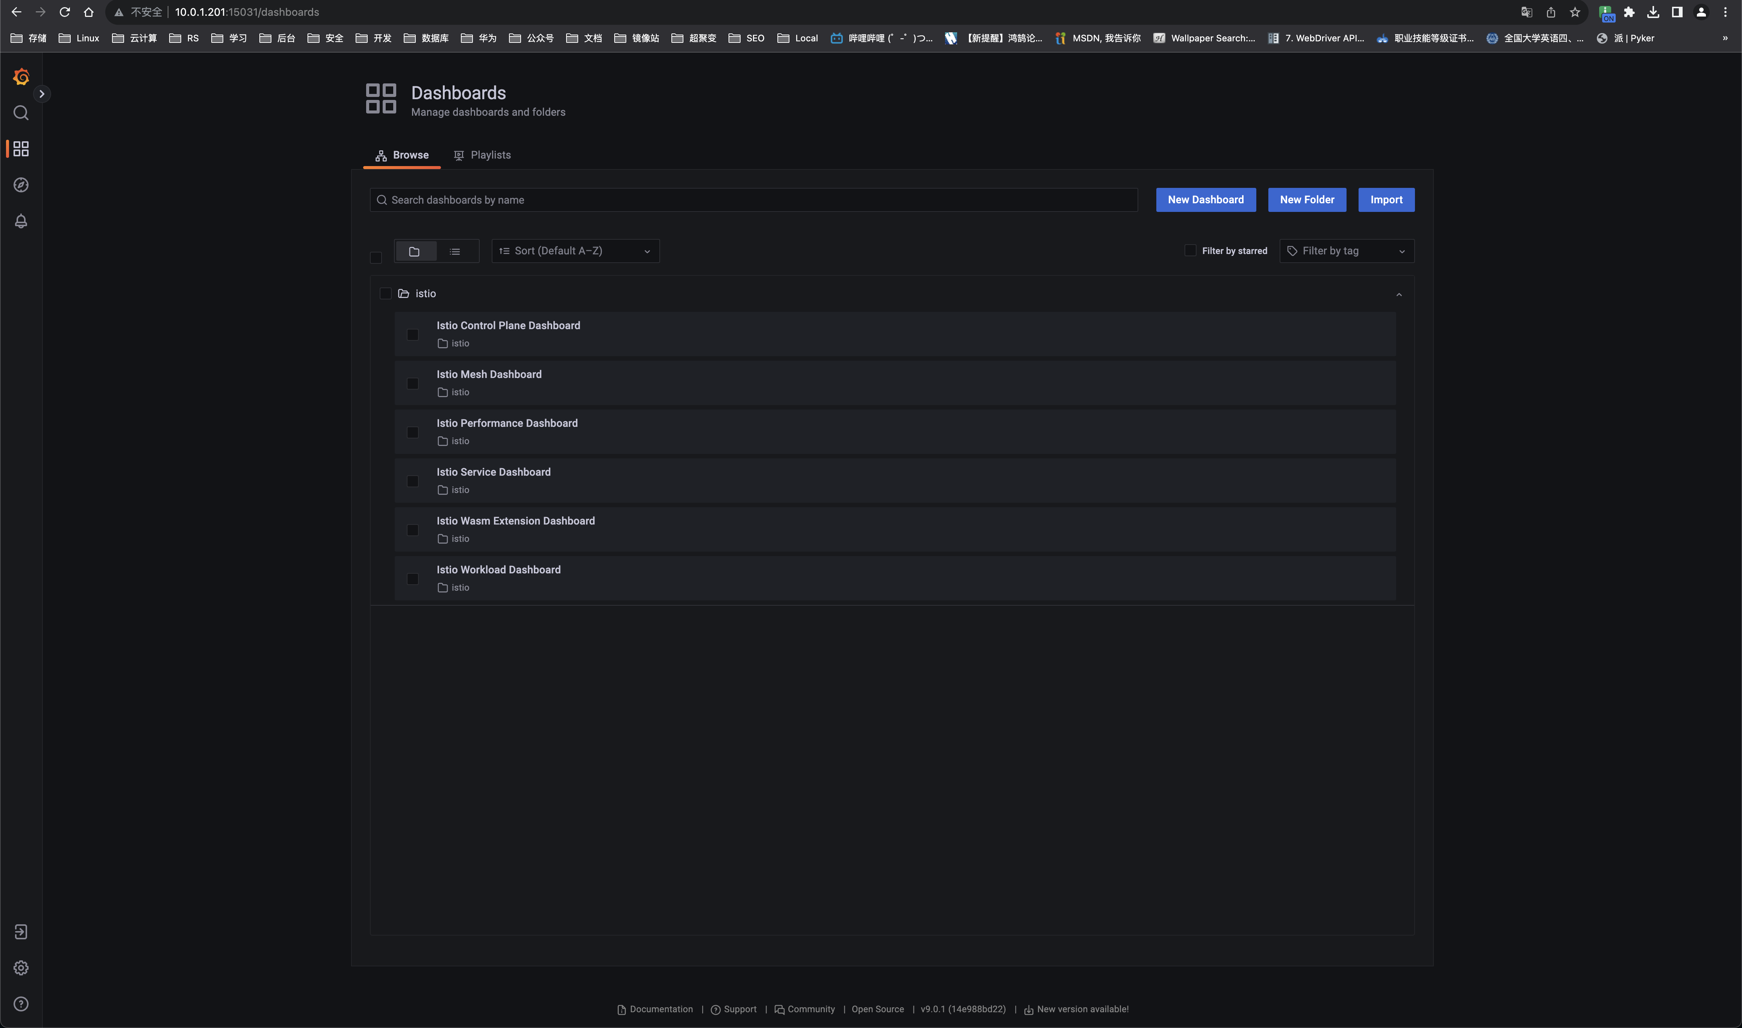Open the Community footer link

pyautogui.click(x=804, y=1009)
